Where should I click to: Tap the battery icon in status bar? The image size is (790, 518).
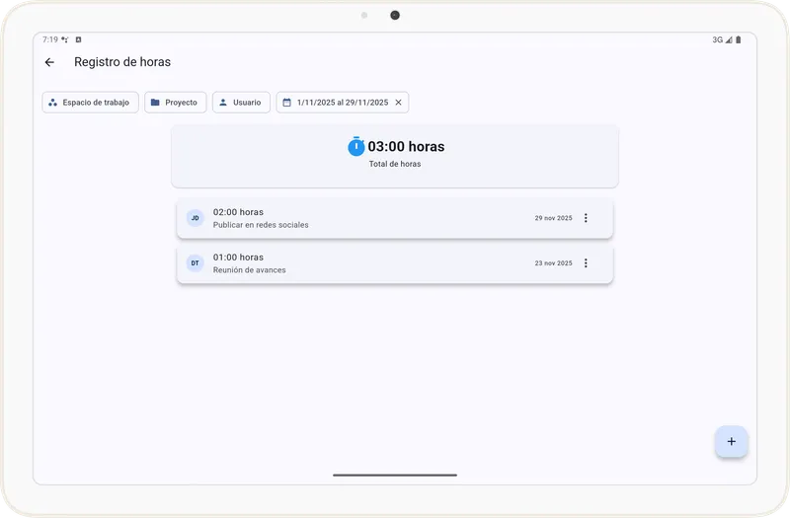[739, 40]
